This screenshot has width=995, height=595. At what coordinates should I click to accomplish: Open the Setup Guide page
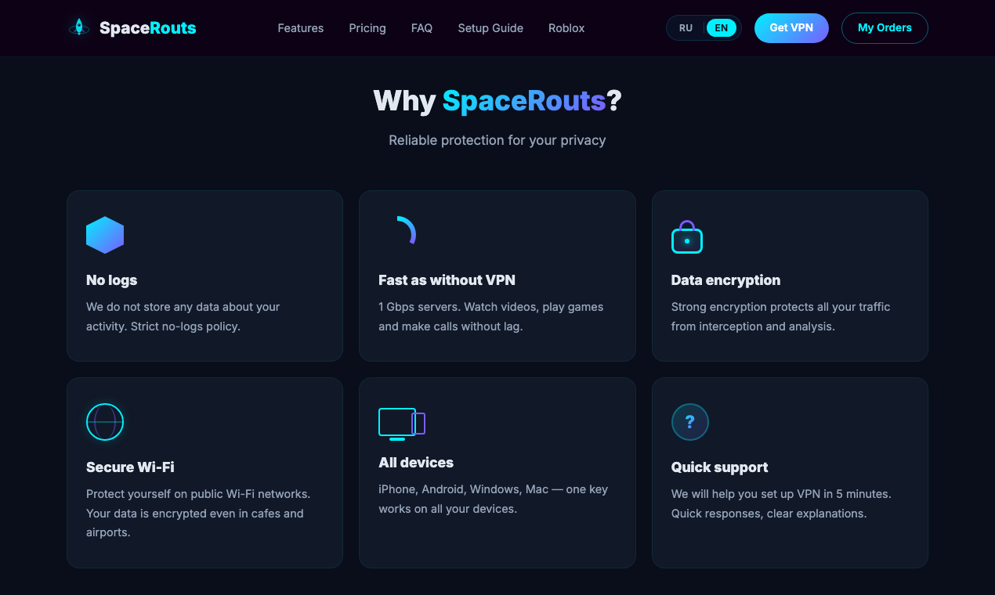coord(490,28)
